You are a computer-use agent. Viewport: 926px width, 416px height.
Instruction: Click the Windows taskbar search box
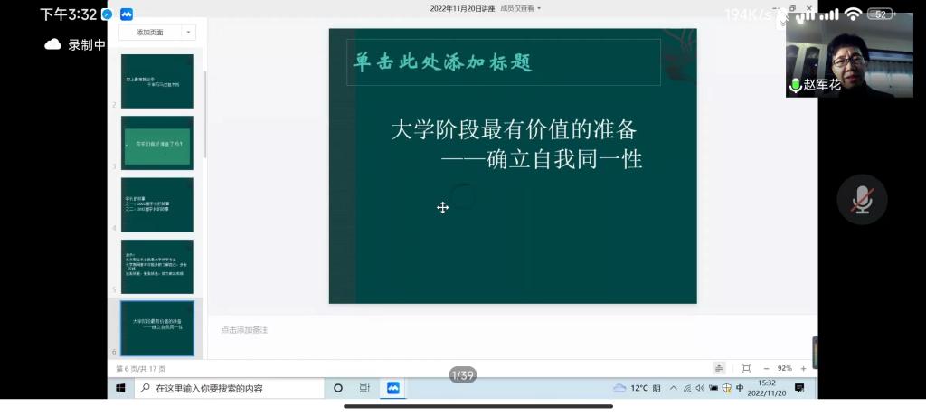pos(230,388)
